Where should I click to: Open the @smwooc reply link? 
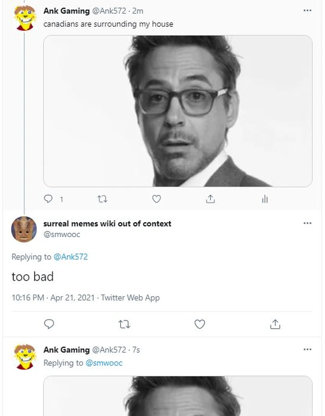click(104, 363)
